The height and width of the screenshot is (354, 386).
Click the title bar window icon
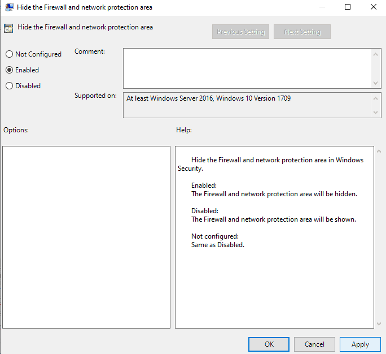10,7
